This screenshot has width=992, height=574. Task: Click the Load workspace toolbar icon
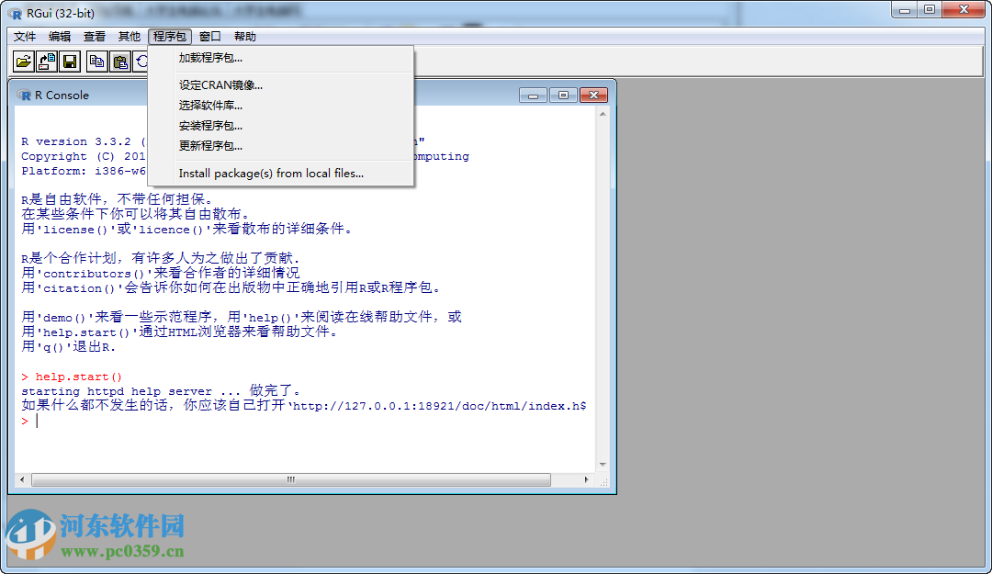47,62
